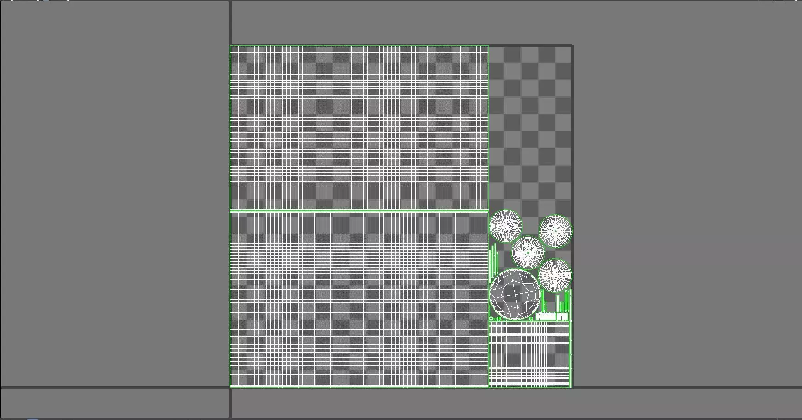Select the uppermost right radial disc UV shell

555,231
